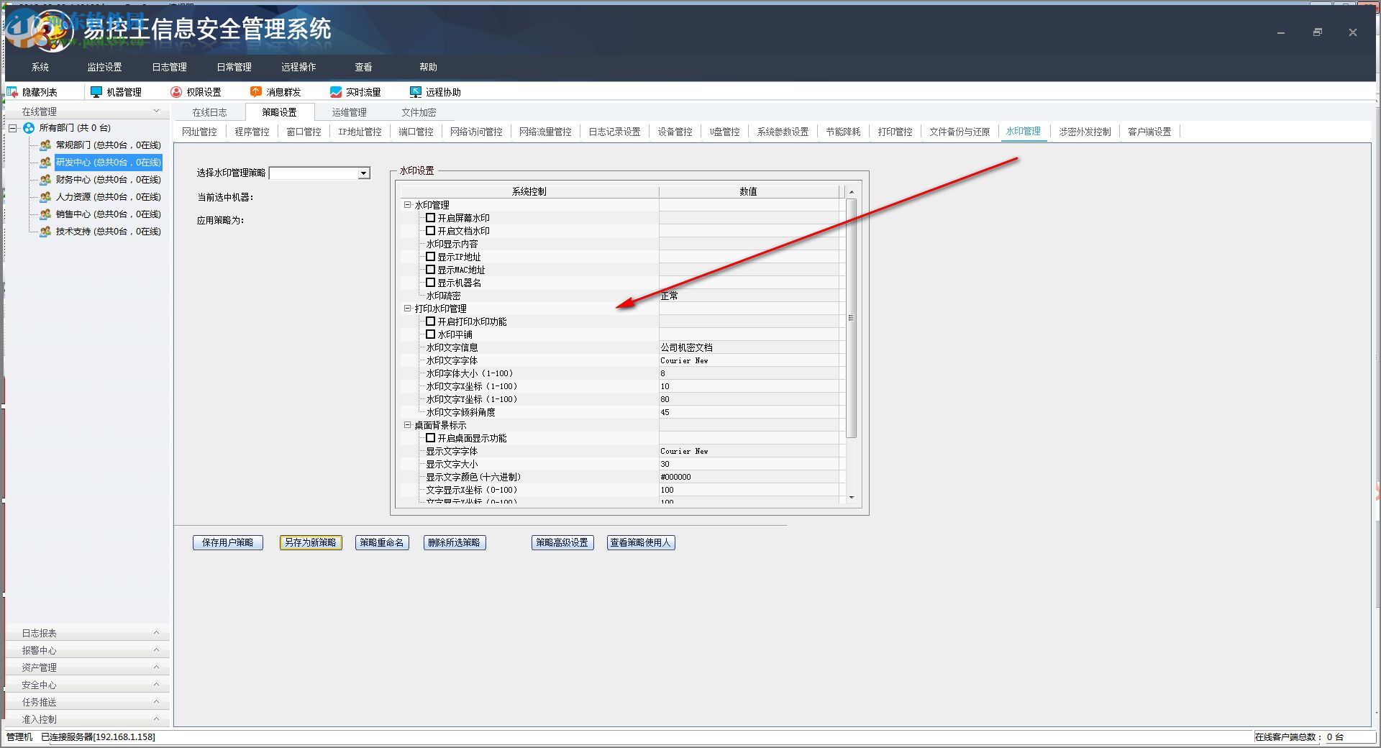Collapse the 桌面背景标示 group
This screenshot has width=1381, height=748.
(x=407, y=425)
